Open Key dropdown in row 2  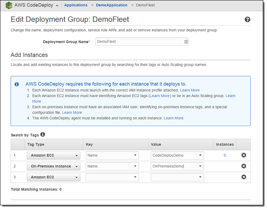point(112,166)
